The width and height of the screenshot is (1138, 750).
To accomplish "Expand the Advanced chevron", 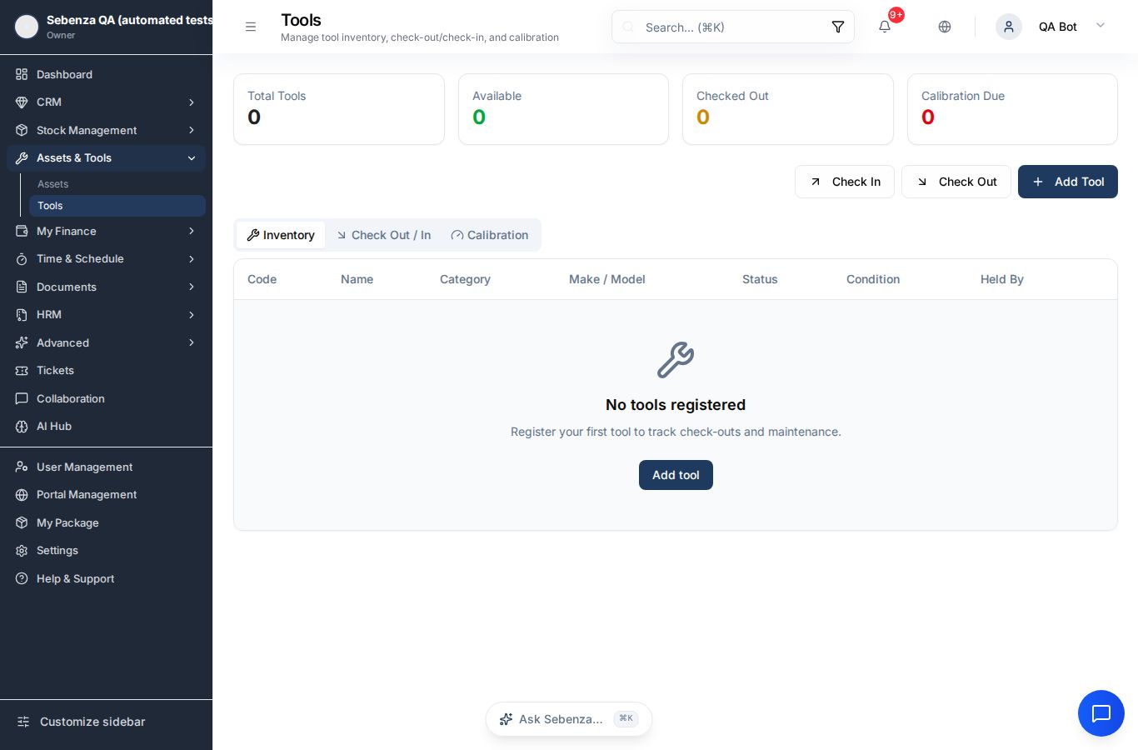I will (x=192, y=342).
